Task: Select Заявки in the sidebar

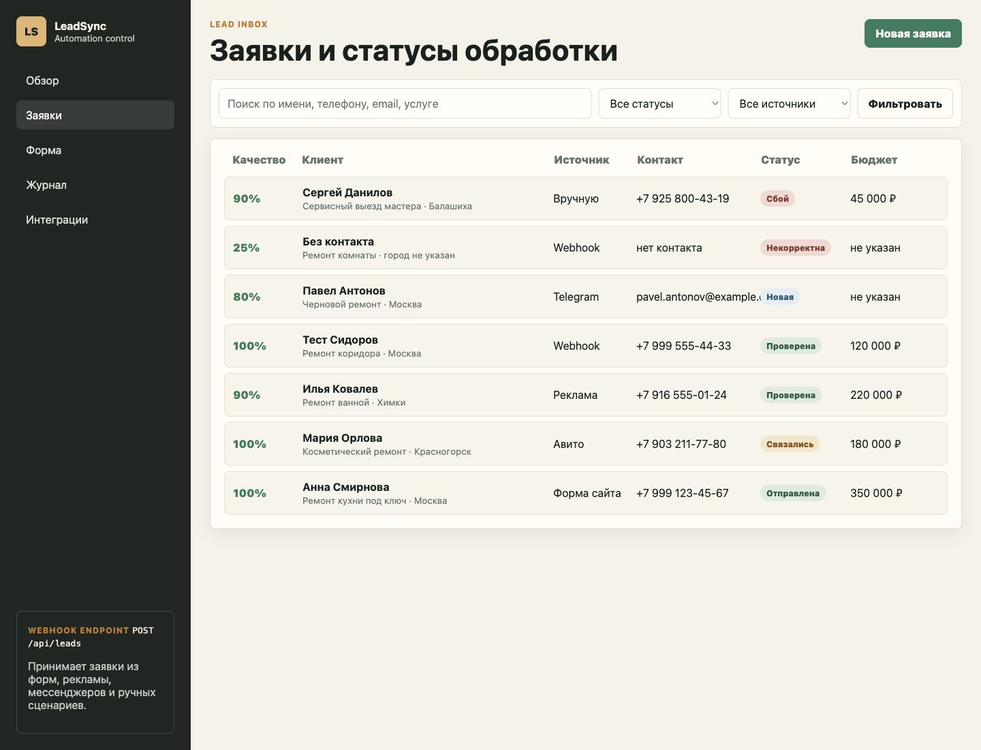Action: click(95, 115)
